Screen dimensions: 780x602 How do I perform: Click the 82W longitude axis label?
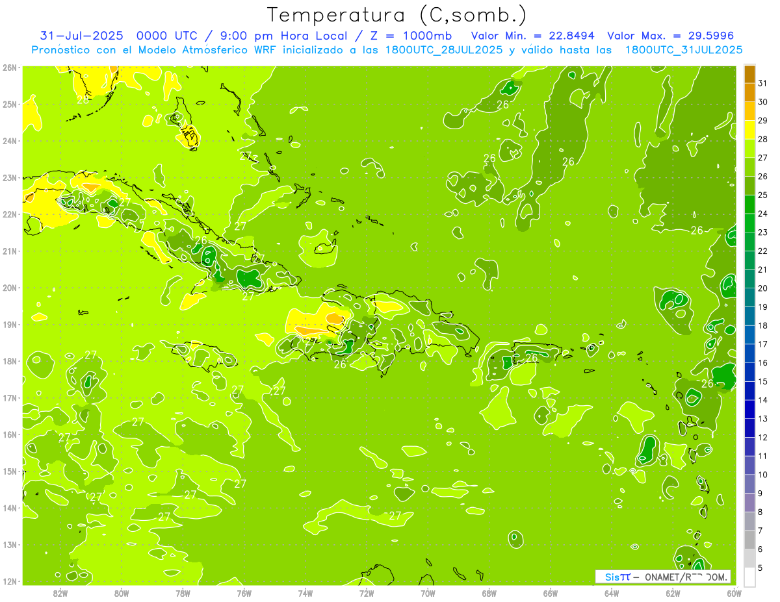point(60,593)
